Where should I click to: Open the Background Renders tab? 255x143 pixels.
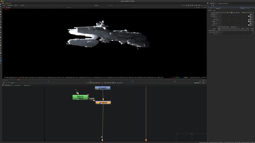223,3
